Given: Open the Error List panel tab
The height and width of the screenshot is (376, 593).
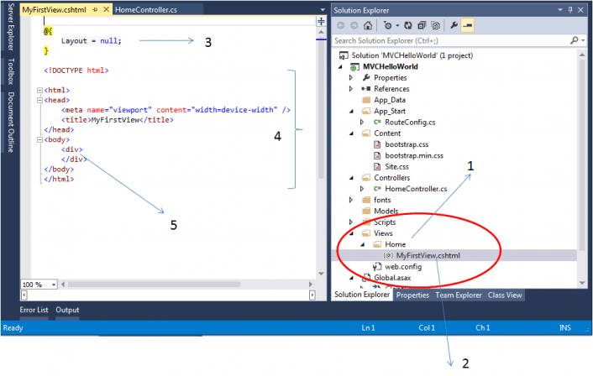Looking at the screenshot, I should (x=34, y=310).
